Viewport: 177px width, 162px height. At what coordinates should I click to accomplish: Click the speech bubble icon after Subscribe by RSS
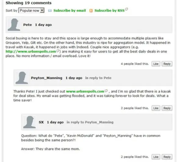127,9
